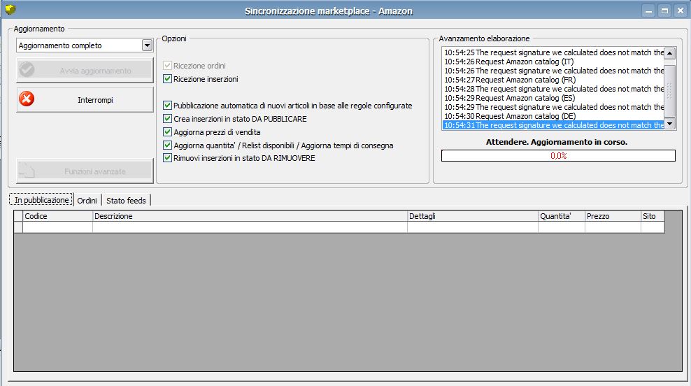
Task: Click the log scrollbar thumb
Action: 669,90
